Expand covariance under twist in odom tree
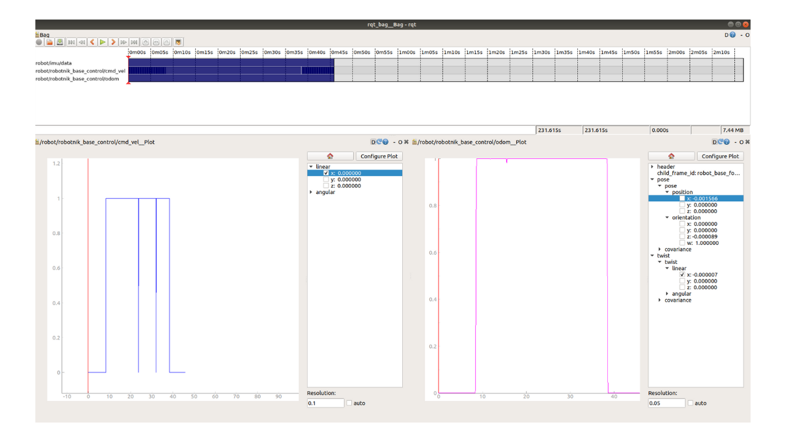Screen dimensions: 786x442 (660, 300)
